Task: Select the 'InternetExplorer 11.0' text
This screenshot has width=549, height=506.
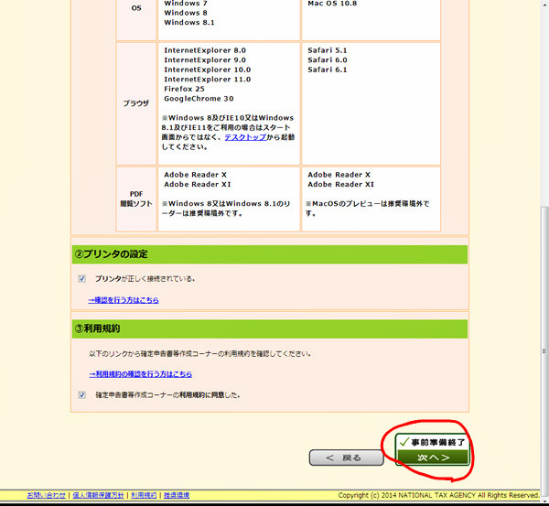Action: pyautogui.click(x=208, y=80)
